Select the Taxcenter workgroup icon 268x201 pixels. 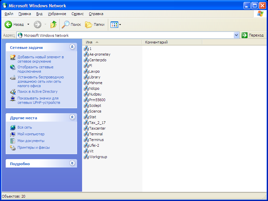tap(86, 128)
